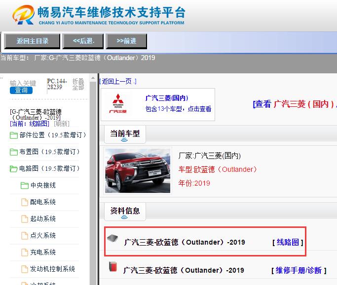Click the Mitsubishi 广汽三菱 brand logo

click(118, 103)
